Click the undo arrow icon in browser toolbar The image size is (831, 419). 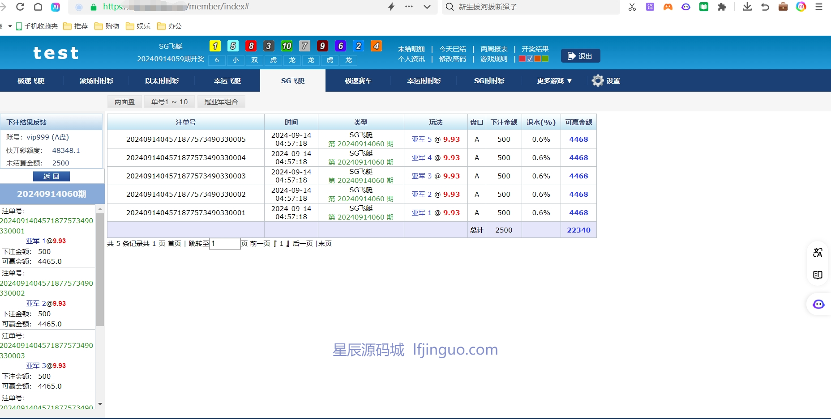tap(765, 7)
